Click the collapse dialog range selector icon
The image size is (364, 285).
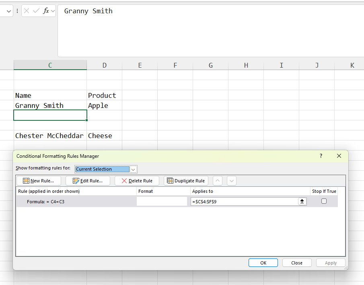[x=302, y=201]
